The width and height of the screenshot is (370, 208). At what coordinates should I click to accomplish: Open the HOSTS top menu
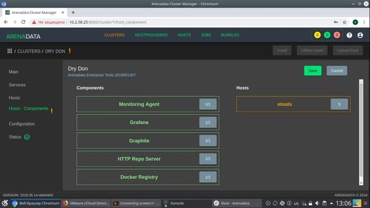pyautogui.click(x=184, y=35)
